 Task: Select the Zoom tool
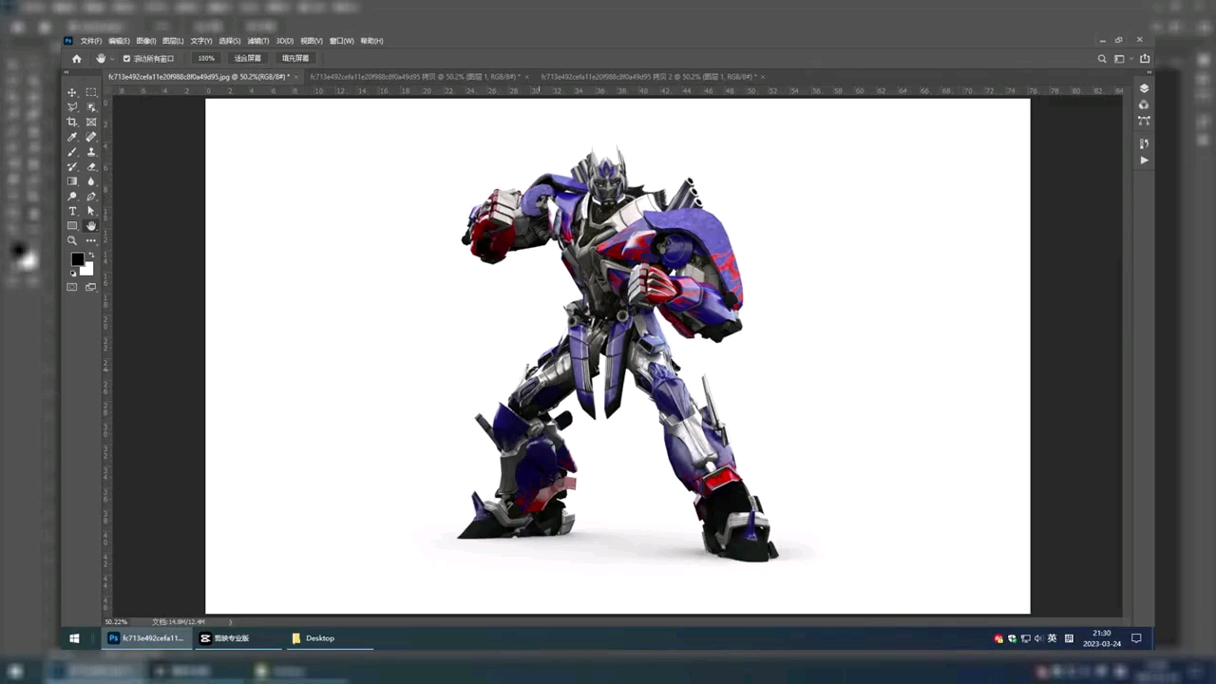click(72, 240)
